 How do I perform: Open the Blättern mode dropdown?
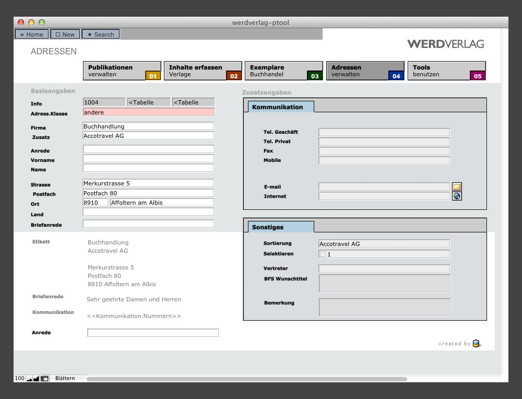pyautogui.click(x=65, y=379)
